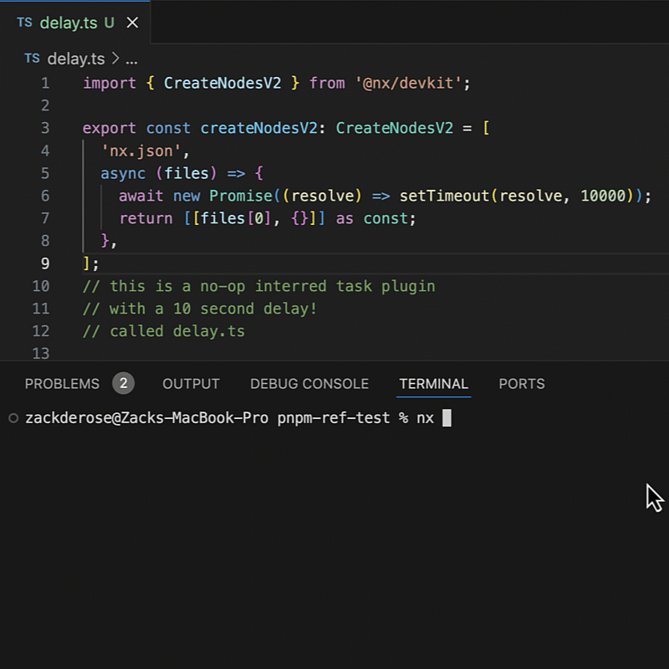Click the TypeScript icon on delay.ts tab
This screenshot has width=669, height=669.
[24, 23]
